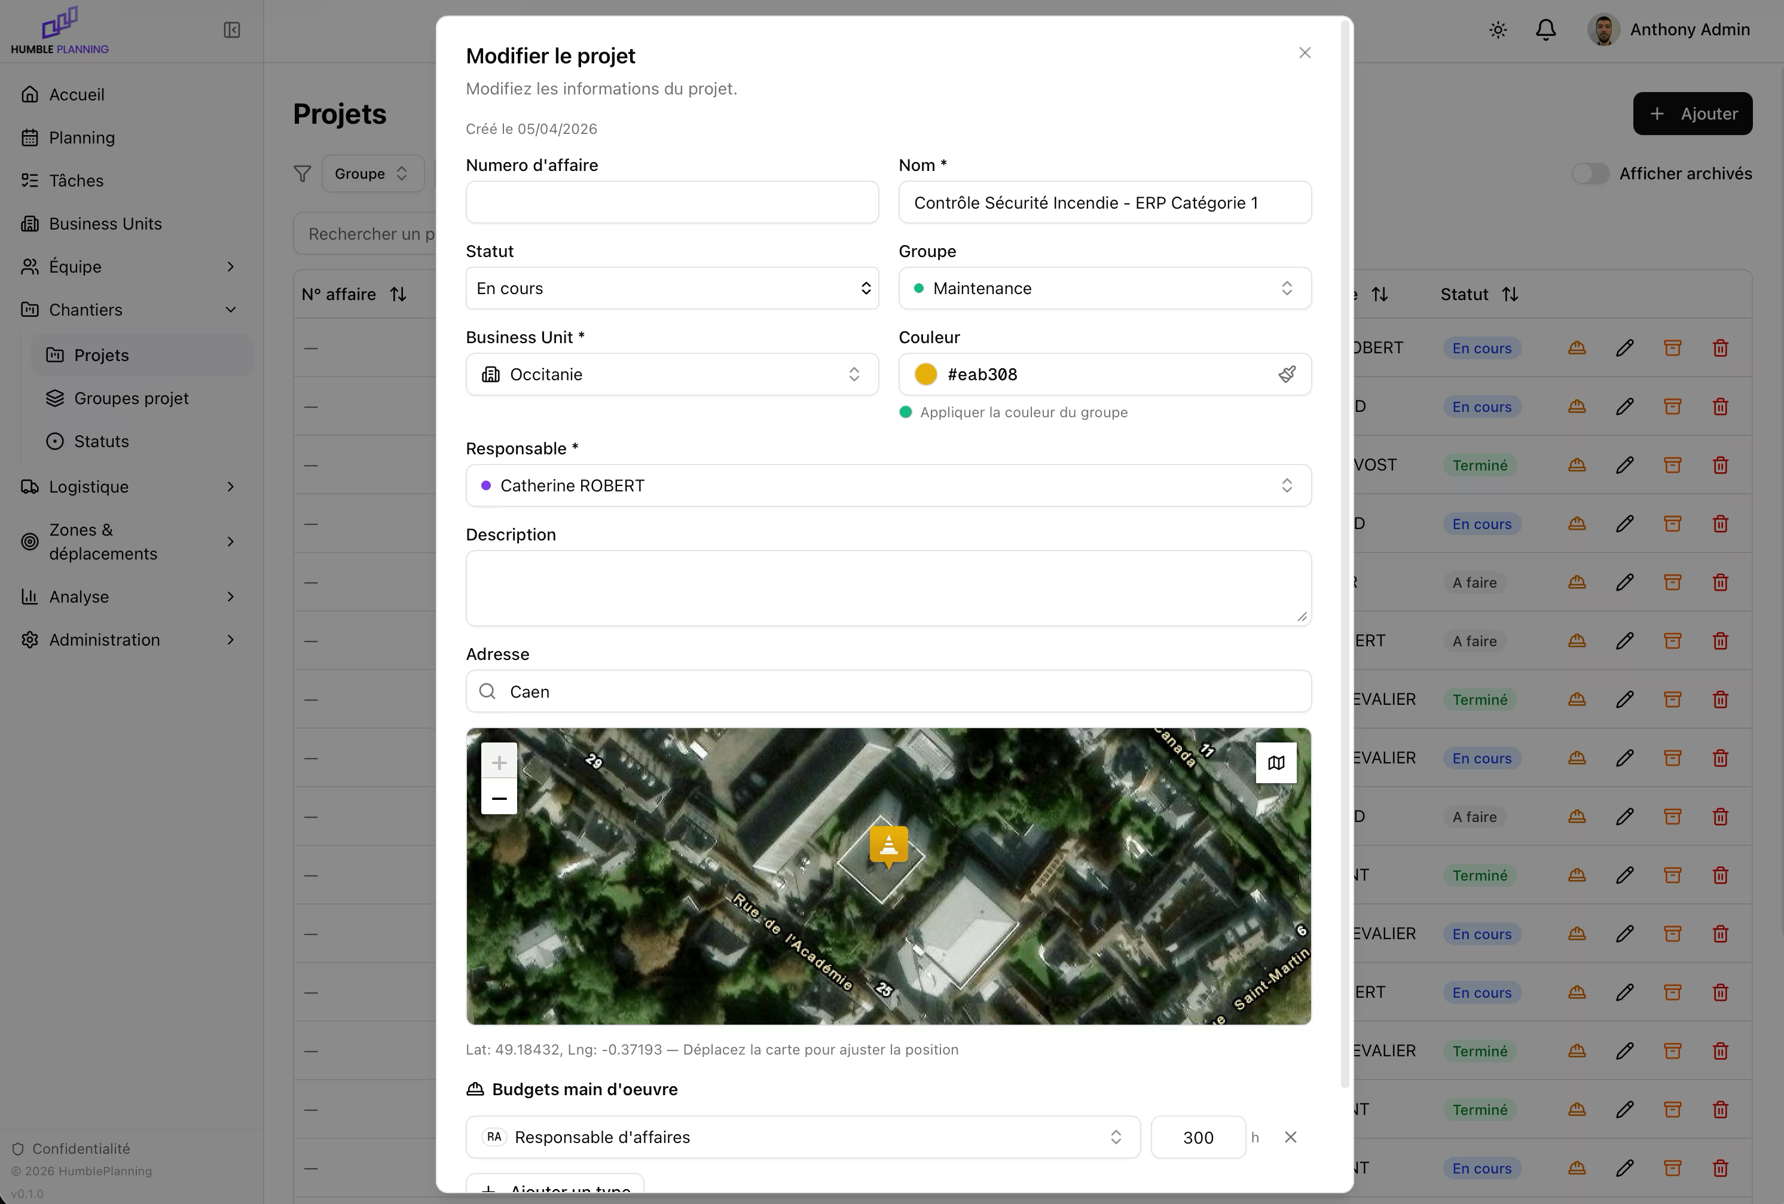Click Numero d'affaire input field
Viewport: 1784px width, 1204px height.
[671, 203]
